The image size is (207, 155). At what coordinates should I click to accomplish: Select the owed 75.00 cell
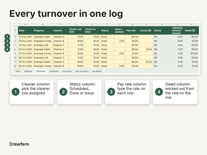coord(191,66)
